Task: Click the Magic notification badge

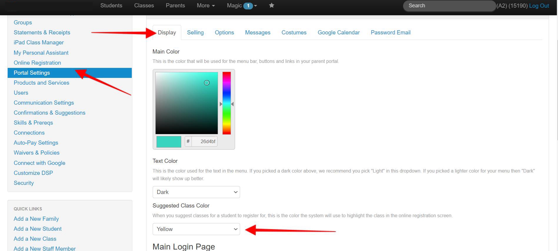Action: pos(248,6)
